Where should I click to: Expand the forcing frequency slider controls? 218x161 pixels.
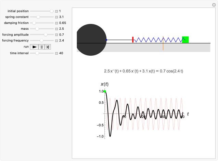[56, 40]
